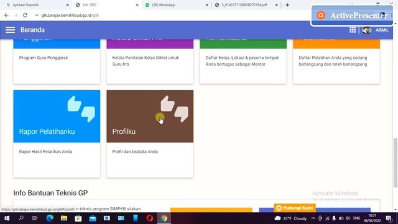Viewport: 398px width, 224px height.
Task: Close the PDF document tab
Action: [276, 5]
